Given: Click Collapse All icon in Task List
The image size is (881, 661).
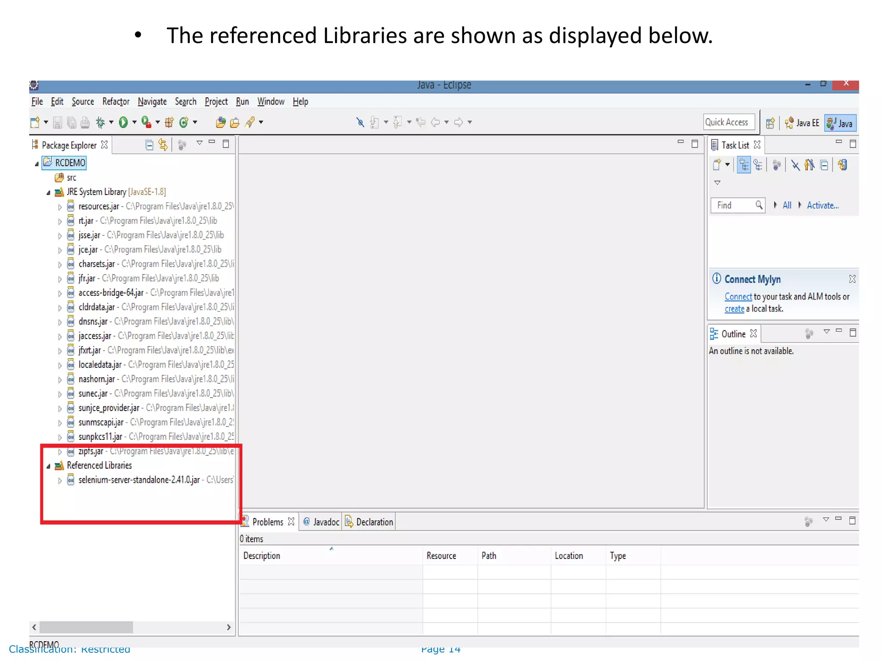Looking at the screenshot, I should click(824, 165).
